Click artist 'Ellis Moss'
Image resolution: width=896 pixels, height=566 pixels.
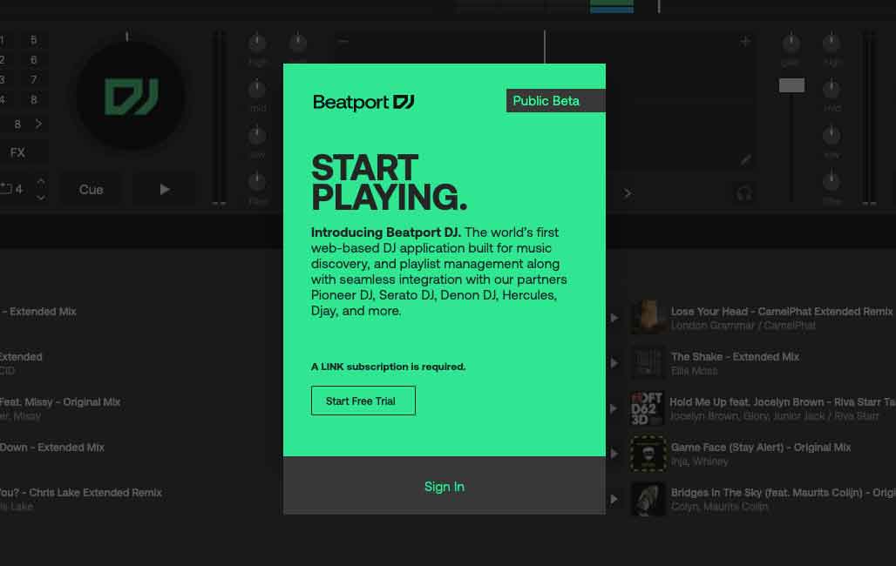694,371
